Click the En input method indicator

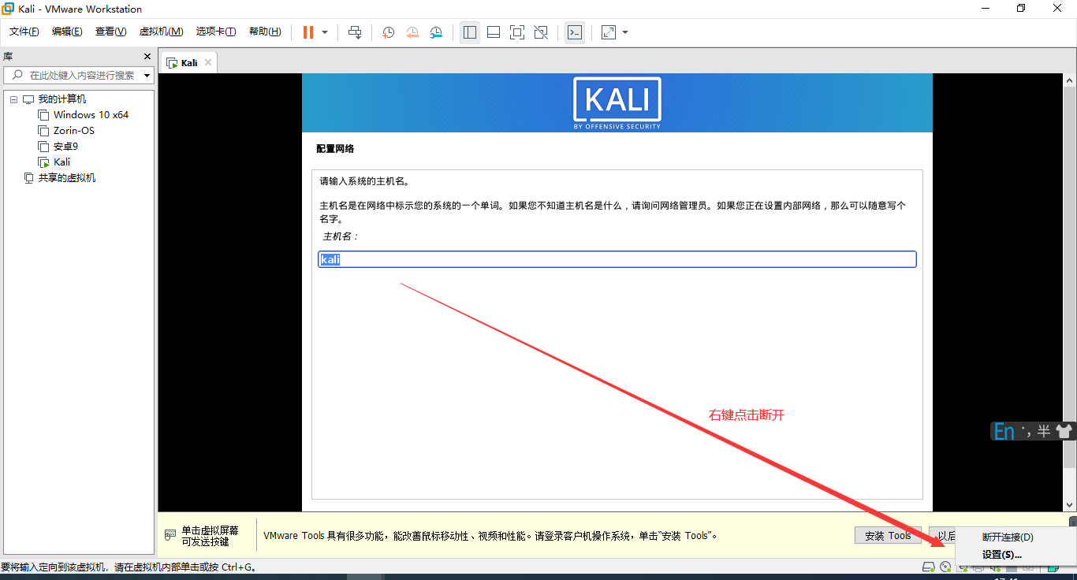[1004, 431]
